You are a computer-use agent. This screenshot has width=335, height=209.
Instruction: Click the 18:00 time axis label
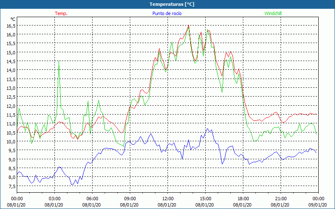(243, 199)
